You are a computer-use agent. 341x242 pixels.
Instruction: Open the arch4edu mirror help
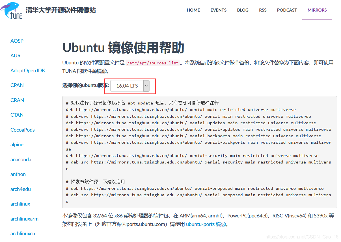[21, 189]
